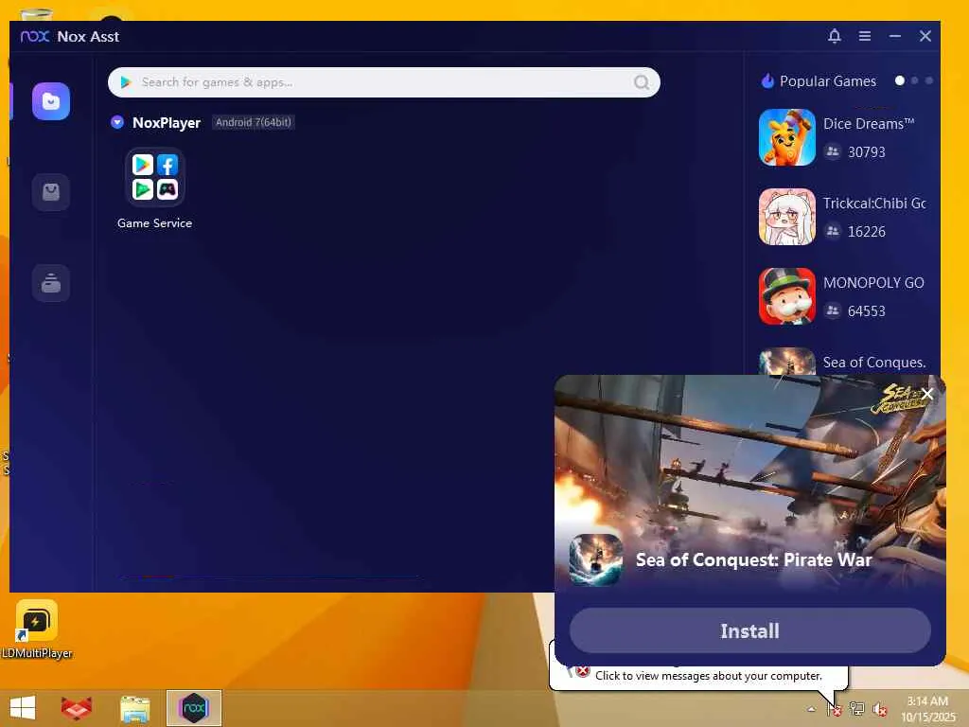Screen dimensions: 969x727
Task: Close the Nox Asst window
Action: click(925, 36)
